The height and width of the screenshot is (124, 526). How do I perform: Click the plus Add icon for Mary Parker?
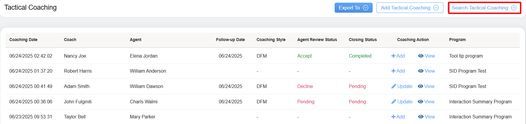pyautogui.click(x=393, y=117)
